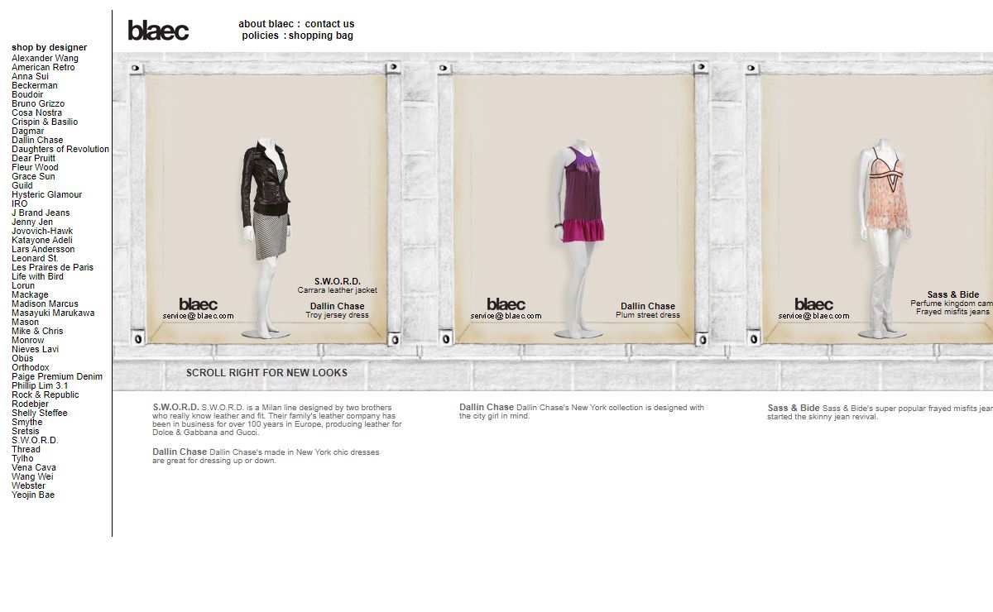Image resolution: width=993 pixels, height=612 pixels.
Task: Choose Shelly Steffee designer
Action: (x=40, y=413)
